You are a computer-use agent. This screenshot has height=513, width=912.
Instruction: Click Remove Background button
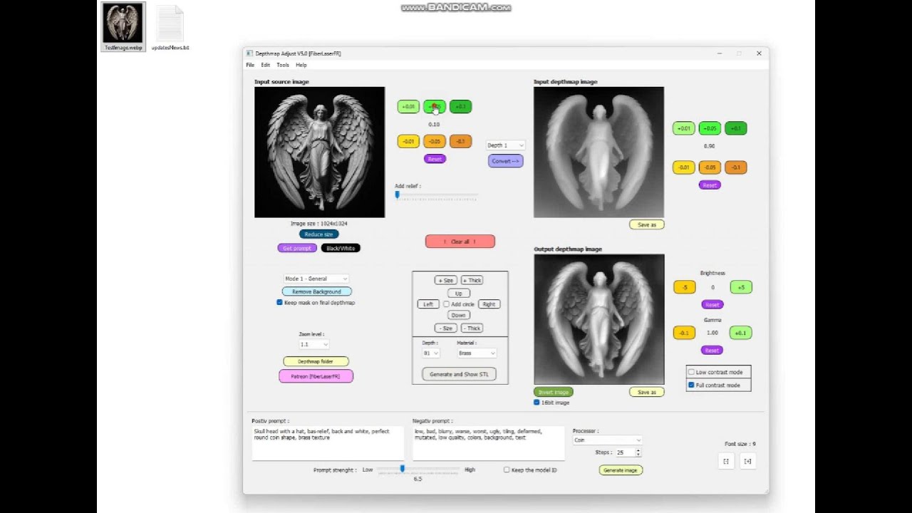point(317,291)
